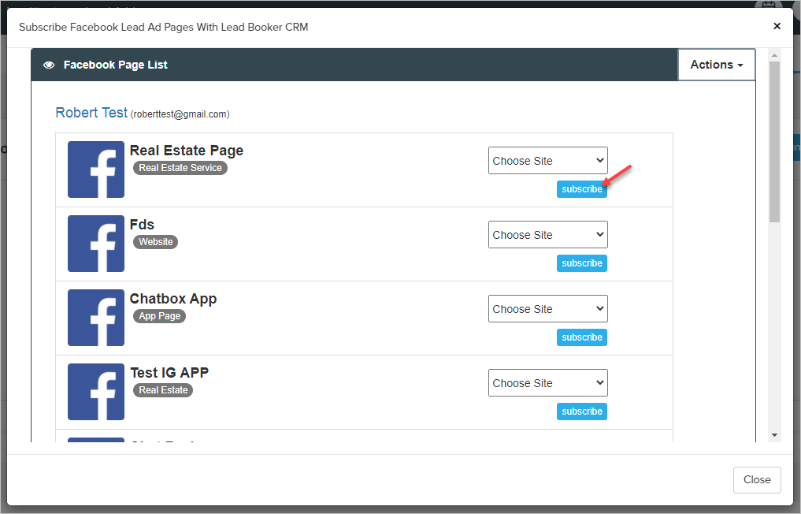Image resolution: width=801 pixels, height=514 pixels.
Task: Open the Actions menu
Action: [x=716, y=65]
